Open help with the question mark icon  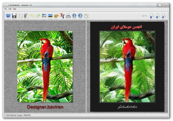pos(80,16)
